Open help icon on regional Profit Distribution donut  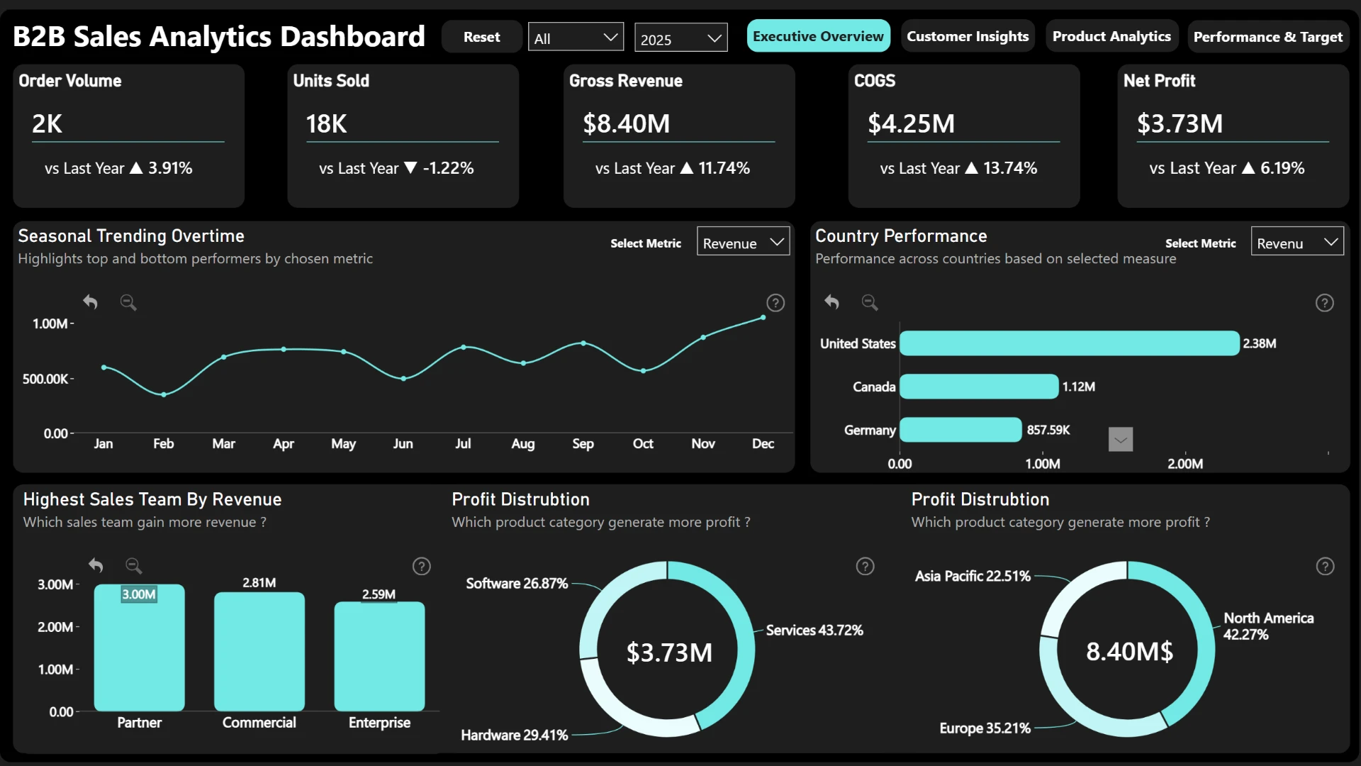[1325, 566]
